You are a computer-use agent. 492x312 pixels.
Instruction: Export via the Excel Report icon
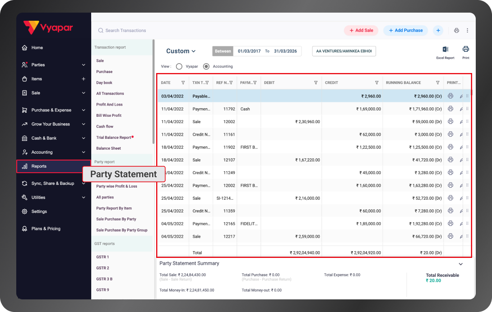pos(445,49)
